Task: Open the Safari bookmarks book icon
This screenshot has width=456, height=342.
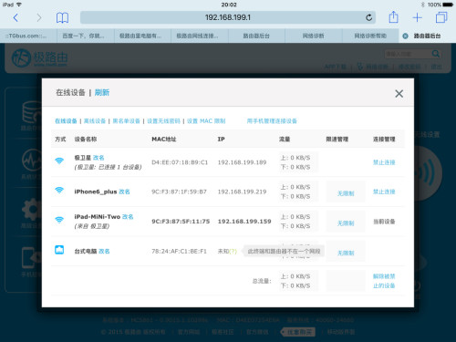Action: pos(62,17)
